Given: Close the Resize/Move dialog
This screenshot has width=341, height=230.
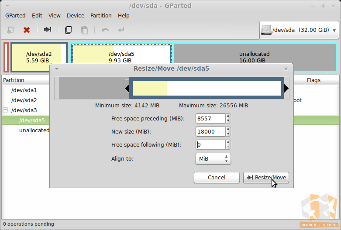Looking at the screenshot, I should [x=286, y=69].
